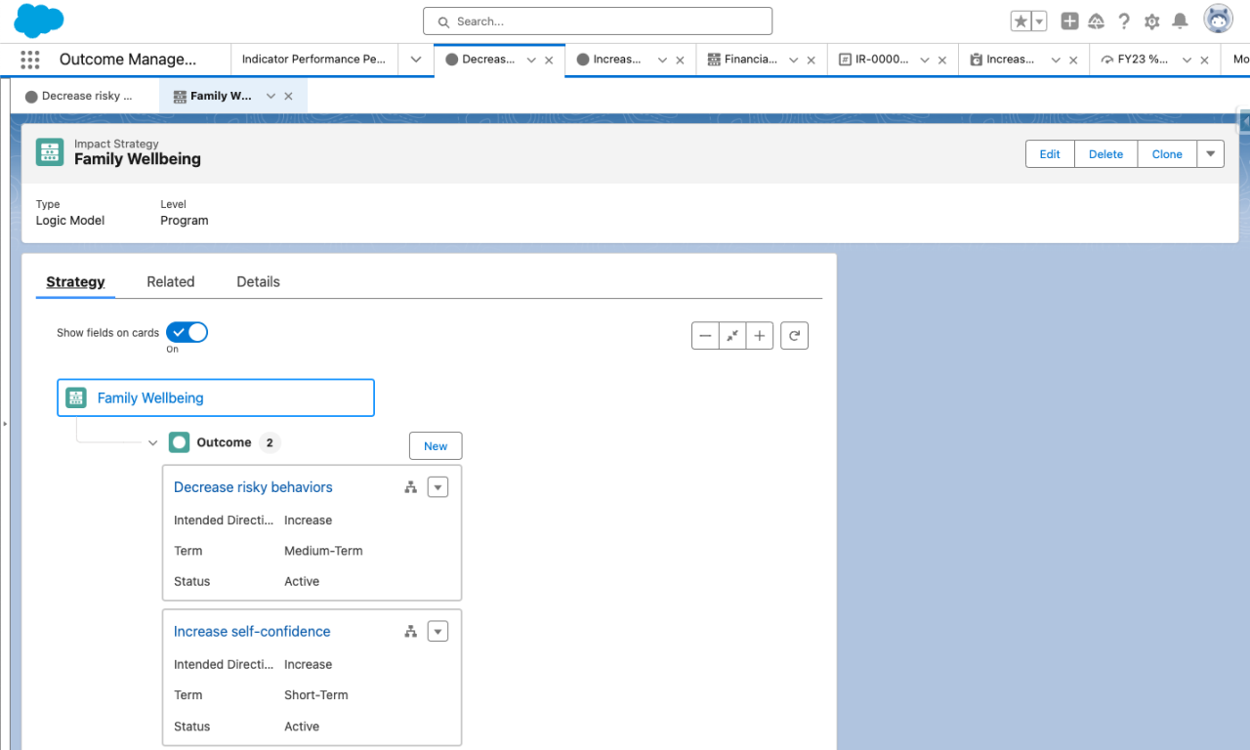The width and height of the screenshot is (1250, 750).
Task: Close the Increas... circle-icon workspace tab
Action: coord(680,61)
